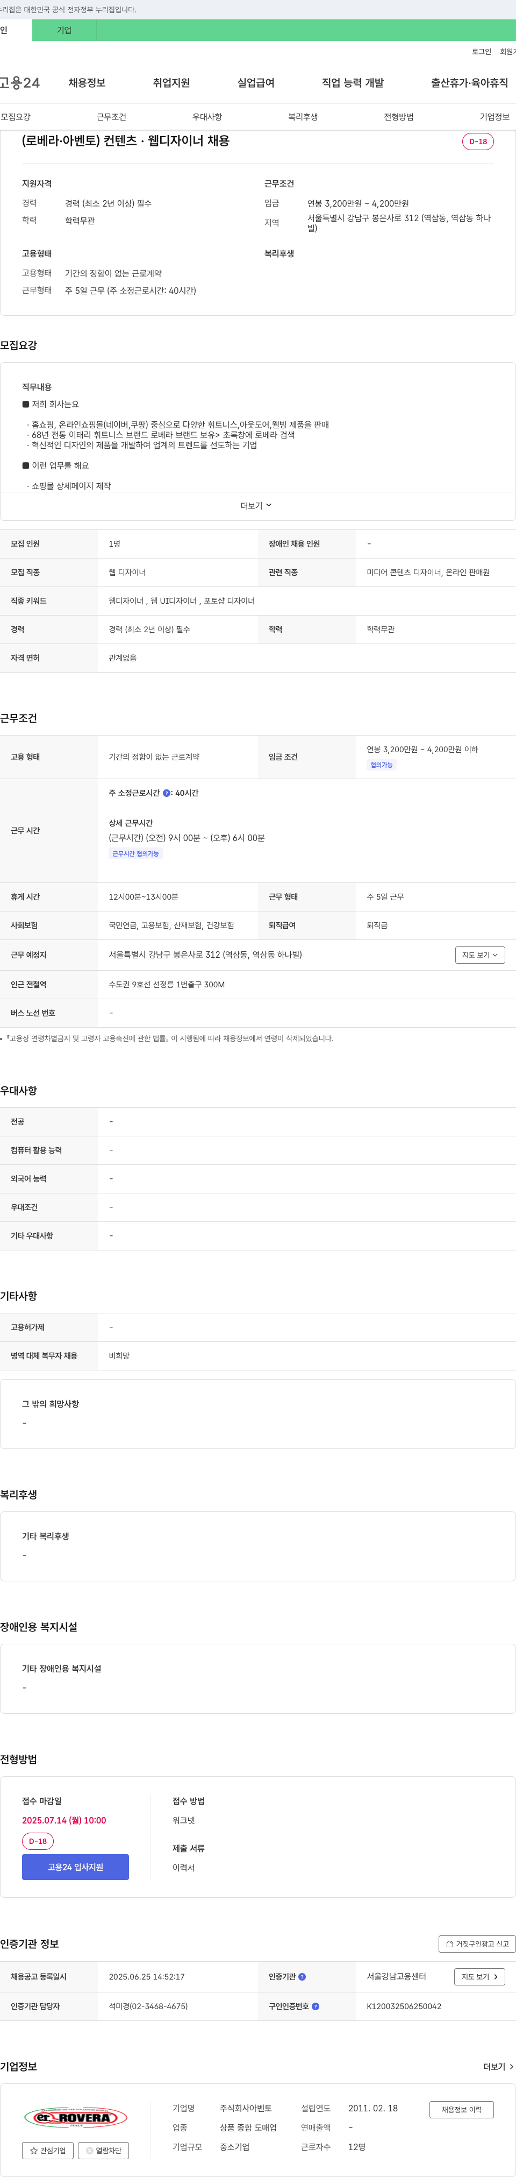Select contact text 석미경(02-3468-4675)

149,2005
